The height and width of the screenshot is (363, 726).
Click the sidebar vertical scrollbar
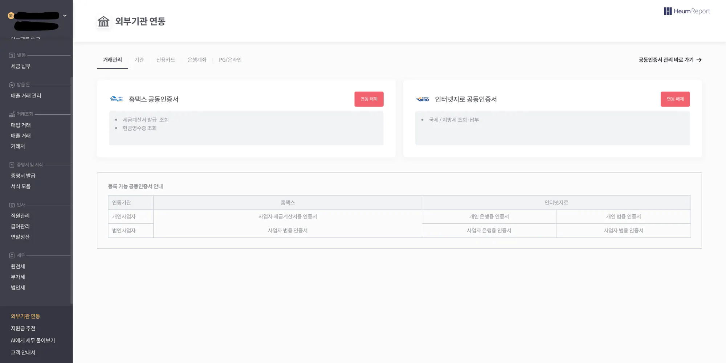point(72,190)
